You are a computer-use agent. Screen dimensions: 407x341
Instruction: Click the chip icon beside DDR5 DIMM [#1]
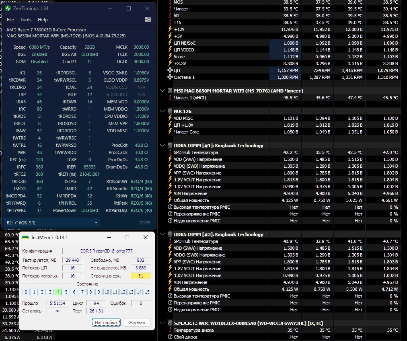[x=170, y=145]
